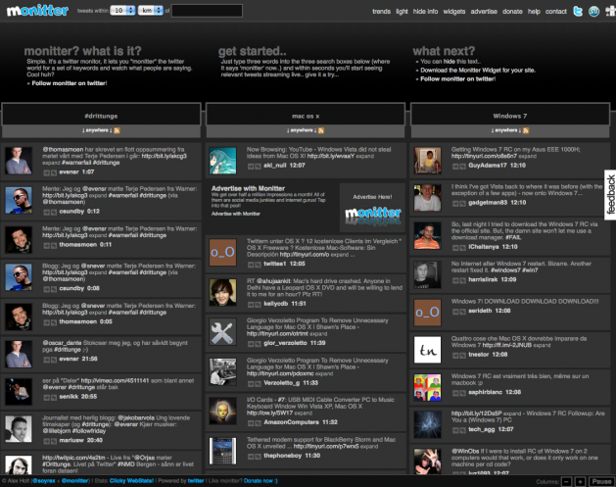The height and width of the screenshot is (487, 616).
Task: Open the help menu item
Action: [534, 12]
